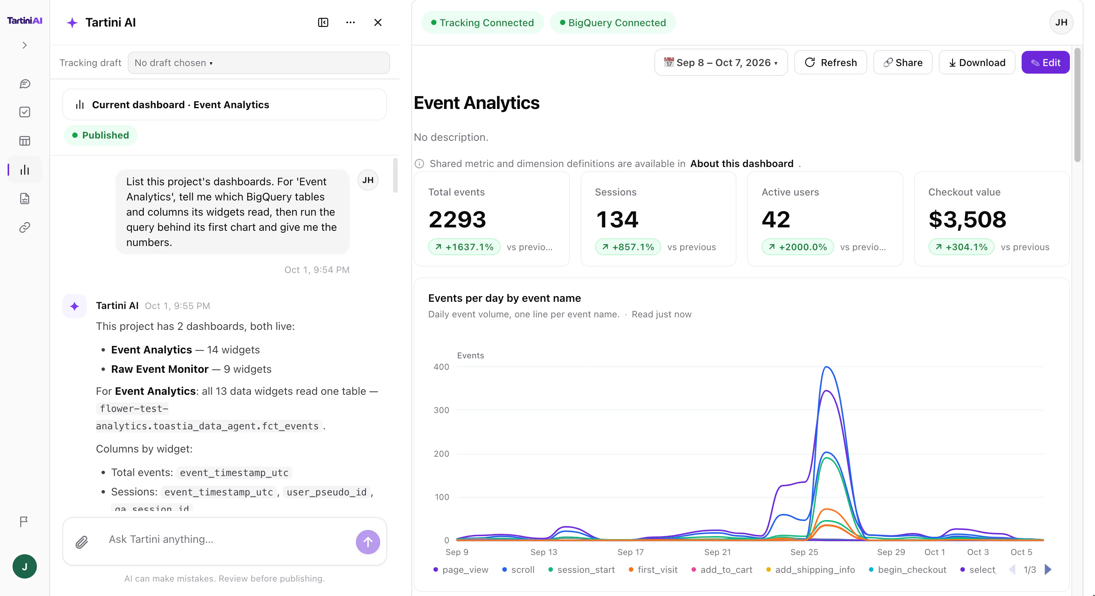This screenshot has height=596, width=1095.
Task: Click the Checkout value metric card
Action: pos(992,219)
